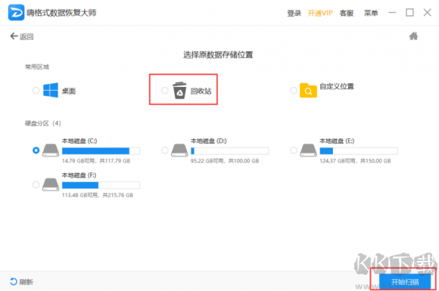Click the 回收站 label

click(x=201, y=91)
